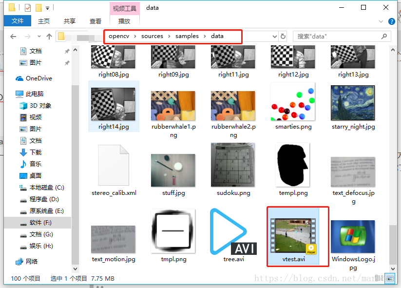The width and height of the screenshot is (401, 288).
Task: Select the starry_night.jpg file
Action: click(353, 106)
